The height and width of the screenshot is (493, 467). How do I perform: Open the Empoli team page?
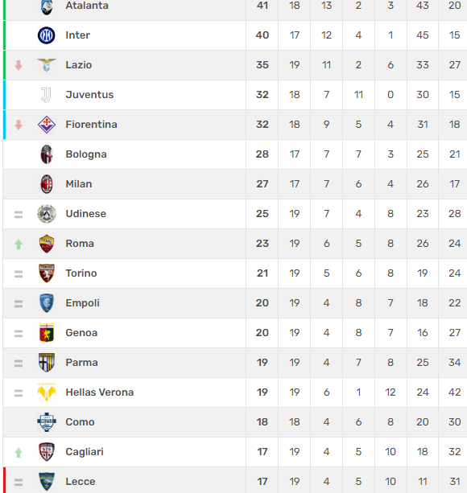pyautogui.click(x=82, y=303)
